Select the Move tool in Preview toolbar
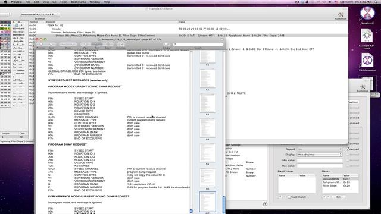Viewport: 381px width, 214px height. click(85, 44)
